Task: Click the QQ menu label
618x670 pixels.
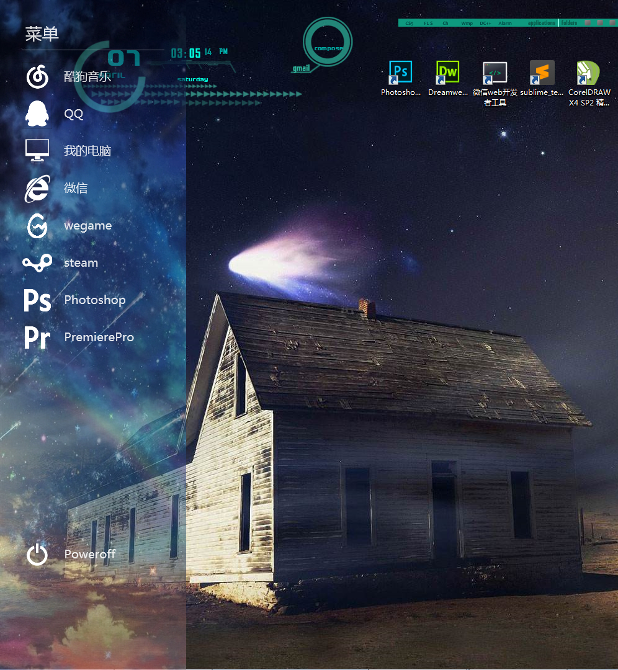Action: coord(73,114)
